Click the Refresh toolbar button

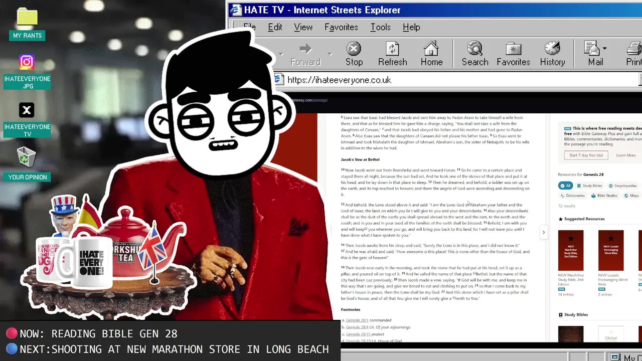392,54
